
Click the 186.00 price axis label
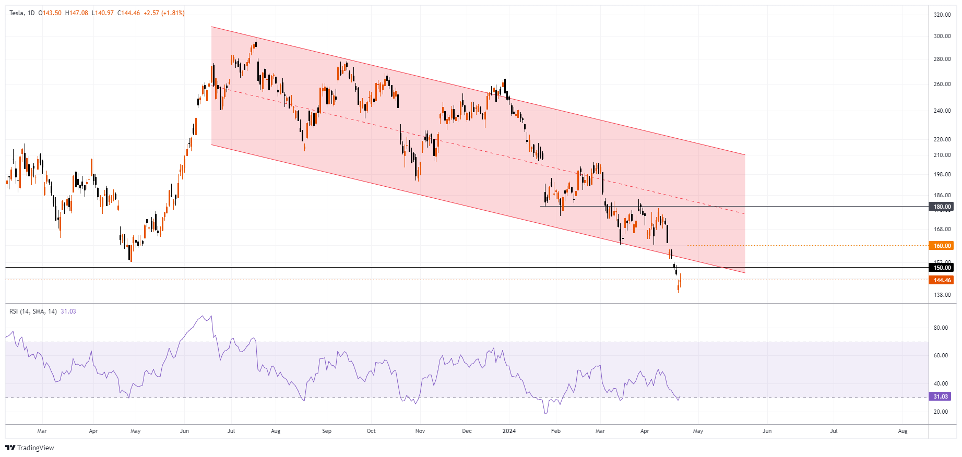click(x=942, y=195)
